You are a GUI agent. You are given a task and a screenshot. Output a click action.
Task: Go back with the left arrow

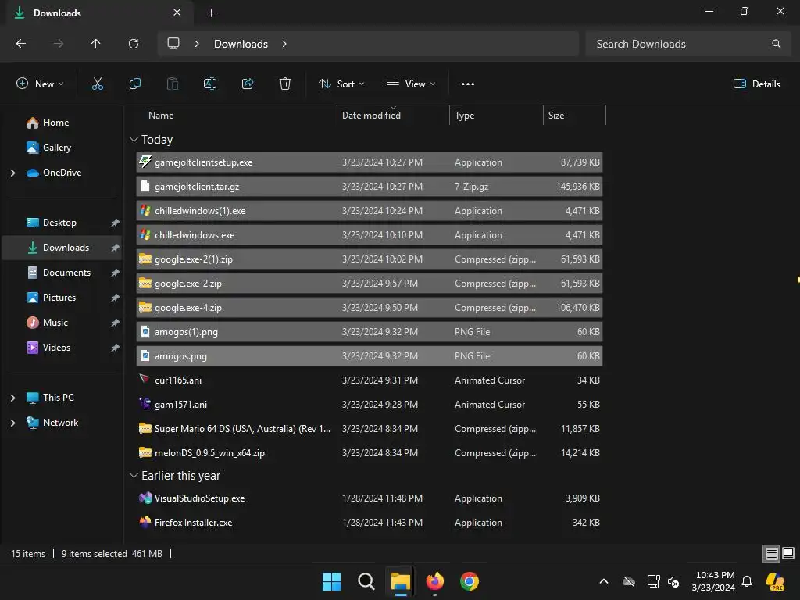[x=21, y=44]
